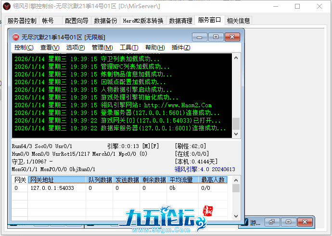Minimize the inner 无尽沉默 server window

click(200, 37)
